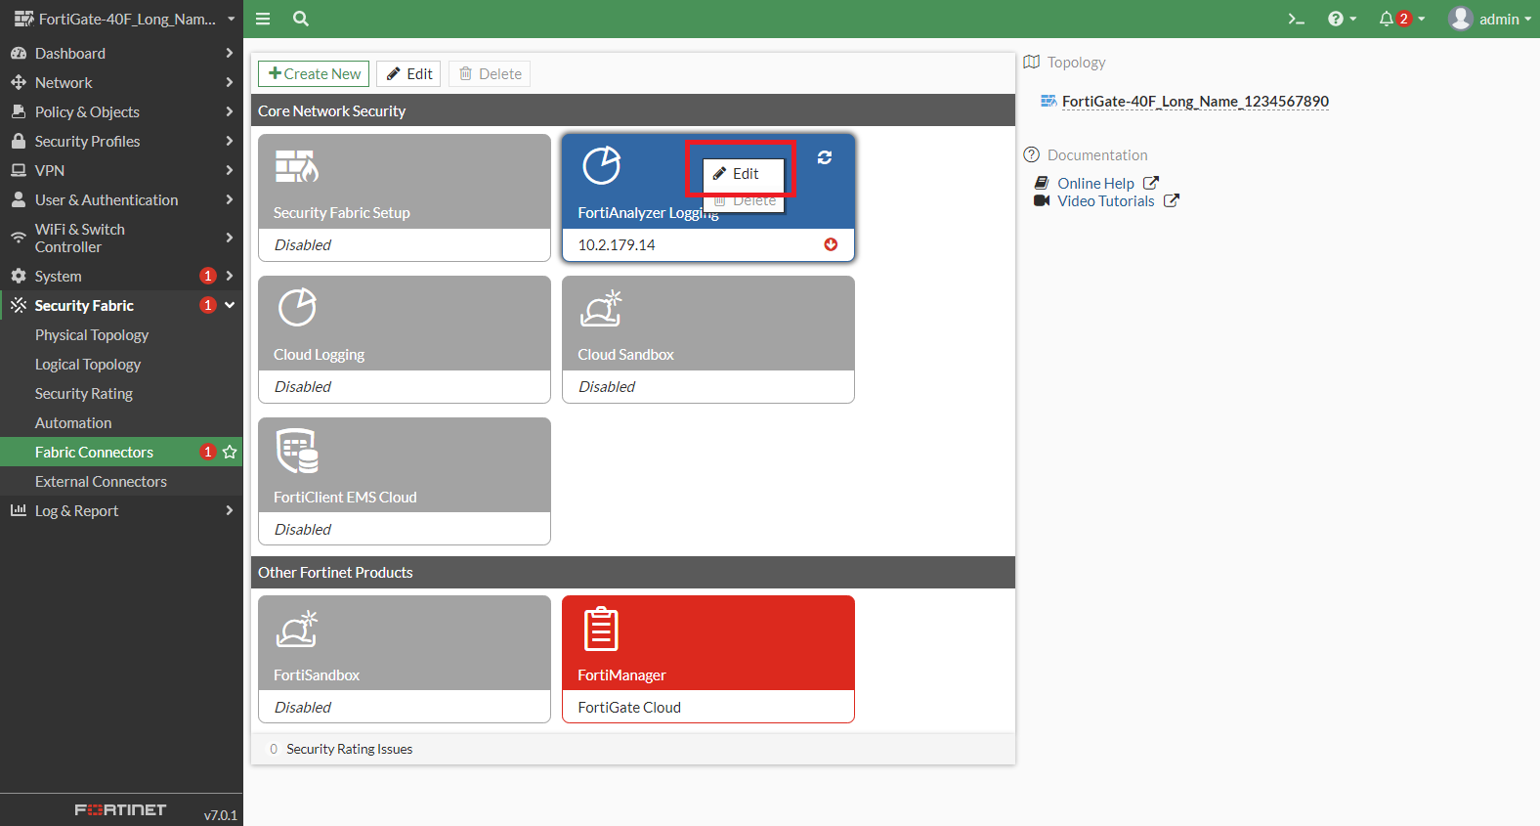Screen dimensions: 1540x826
Task: Click the Topology map icon
Action: [1032, 62]
